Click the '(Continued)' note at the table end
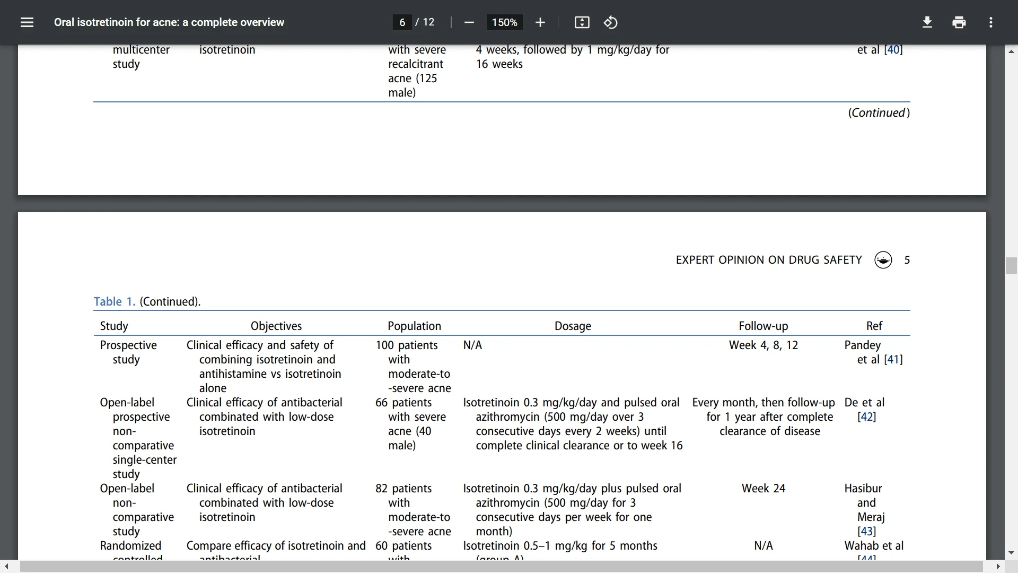 coord(879,112)
